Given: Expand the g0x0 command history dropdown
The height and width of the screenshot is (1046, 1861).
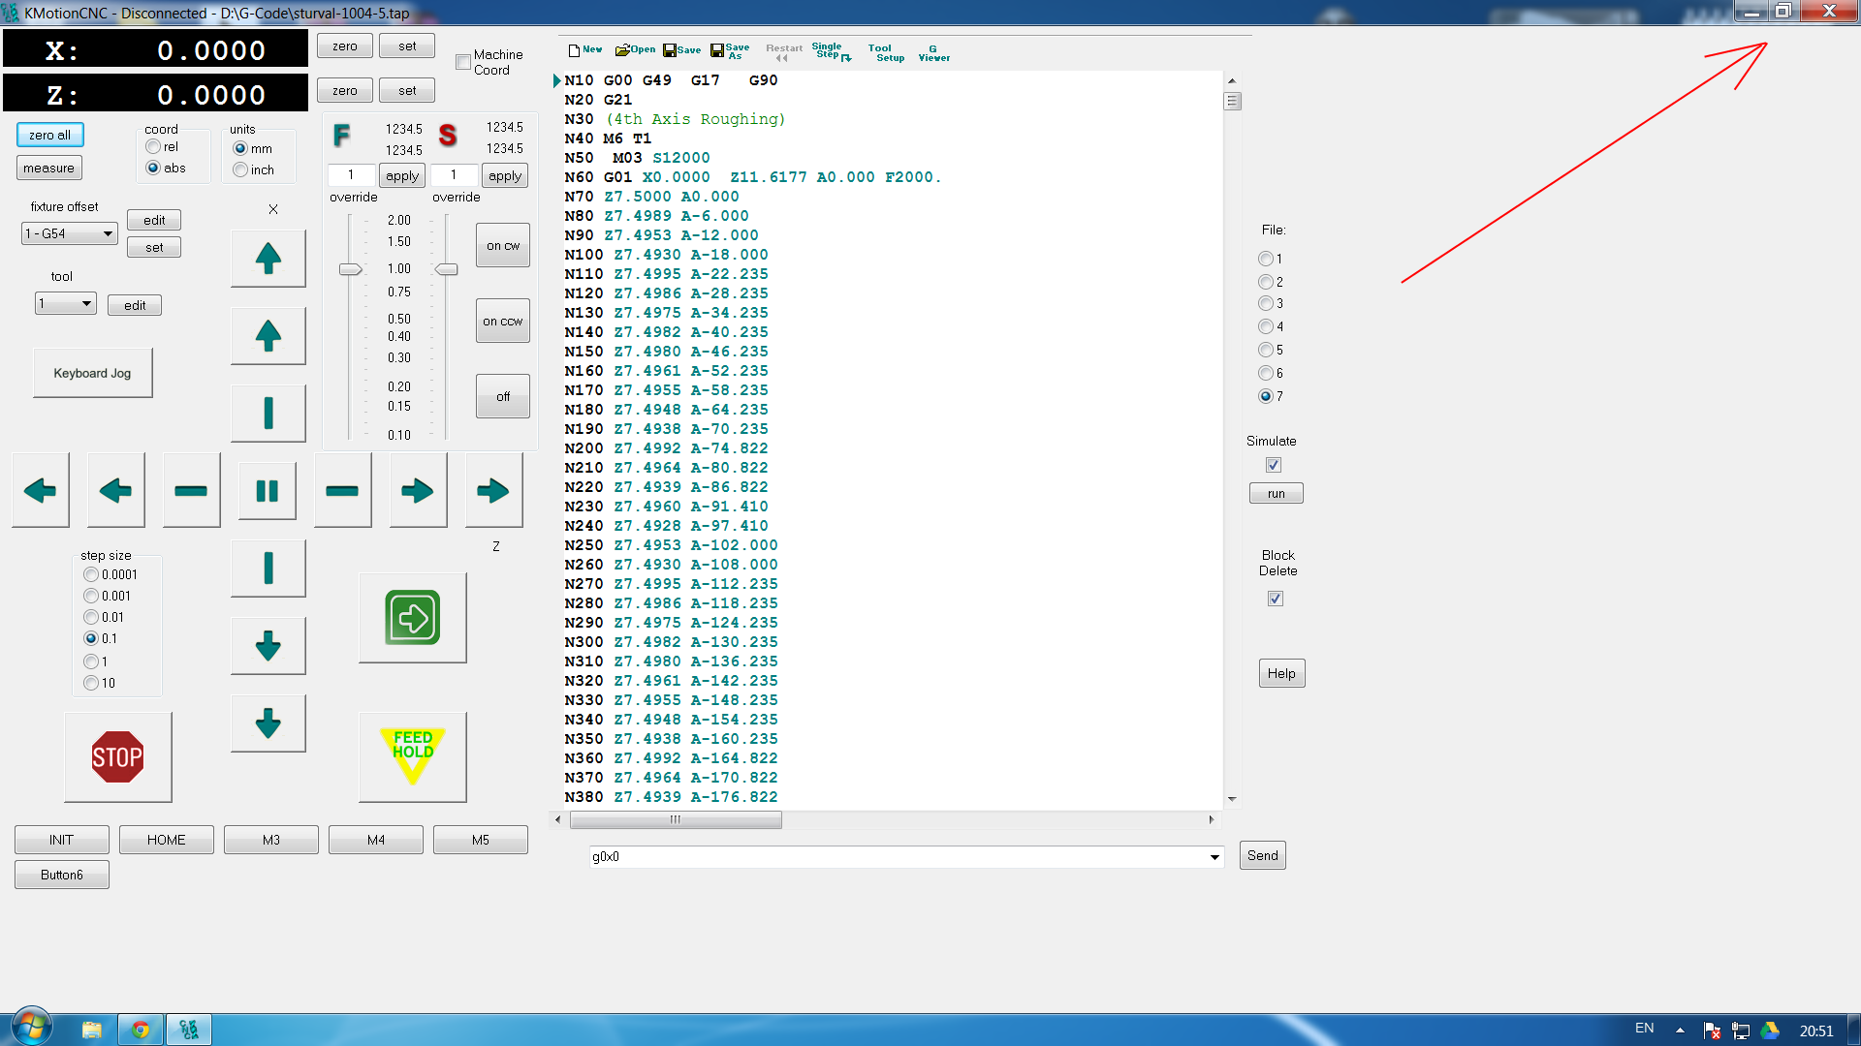Looking at the screenshot, I should 1214,857.
